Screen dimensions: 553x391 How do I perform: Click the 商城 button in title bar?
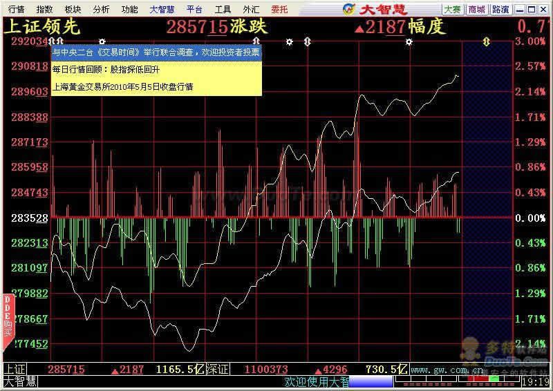click(x=477, y=9)
